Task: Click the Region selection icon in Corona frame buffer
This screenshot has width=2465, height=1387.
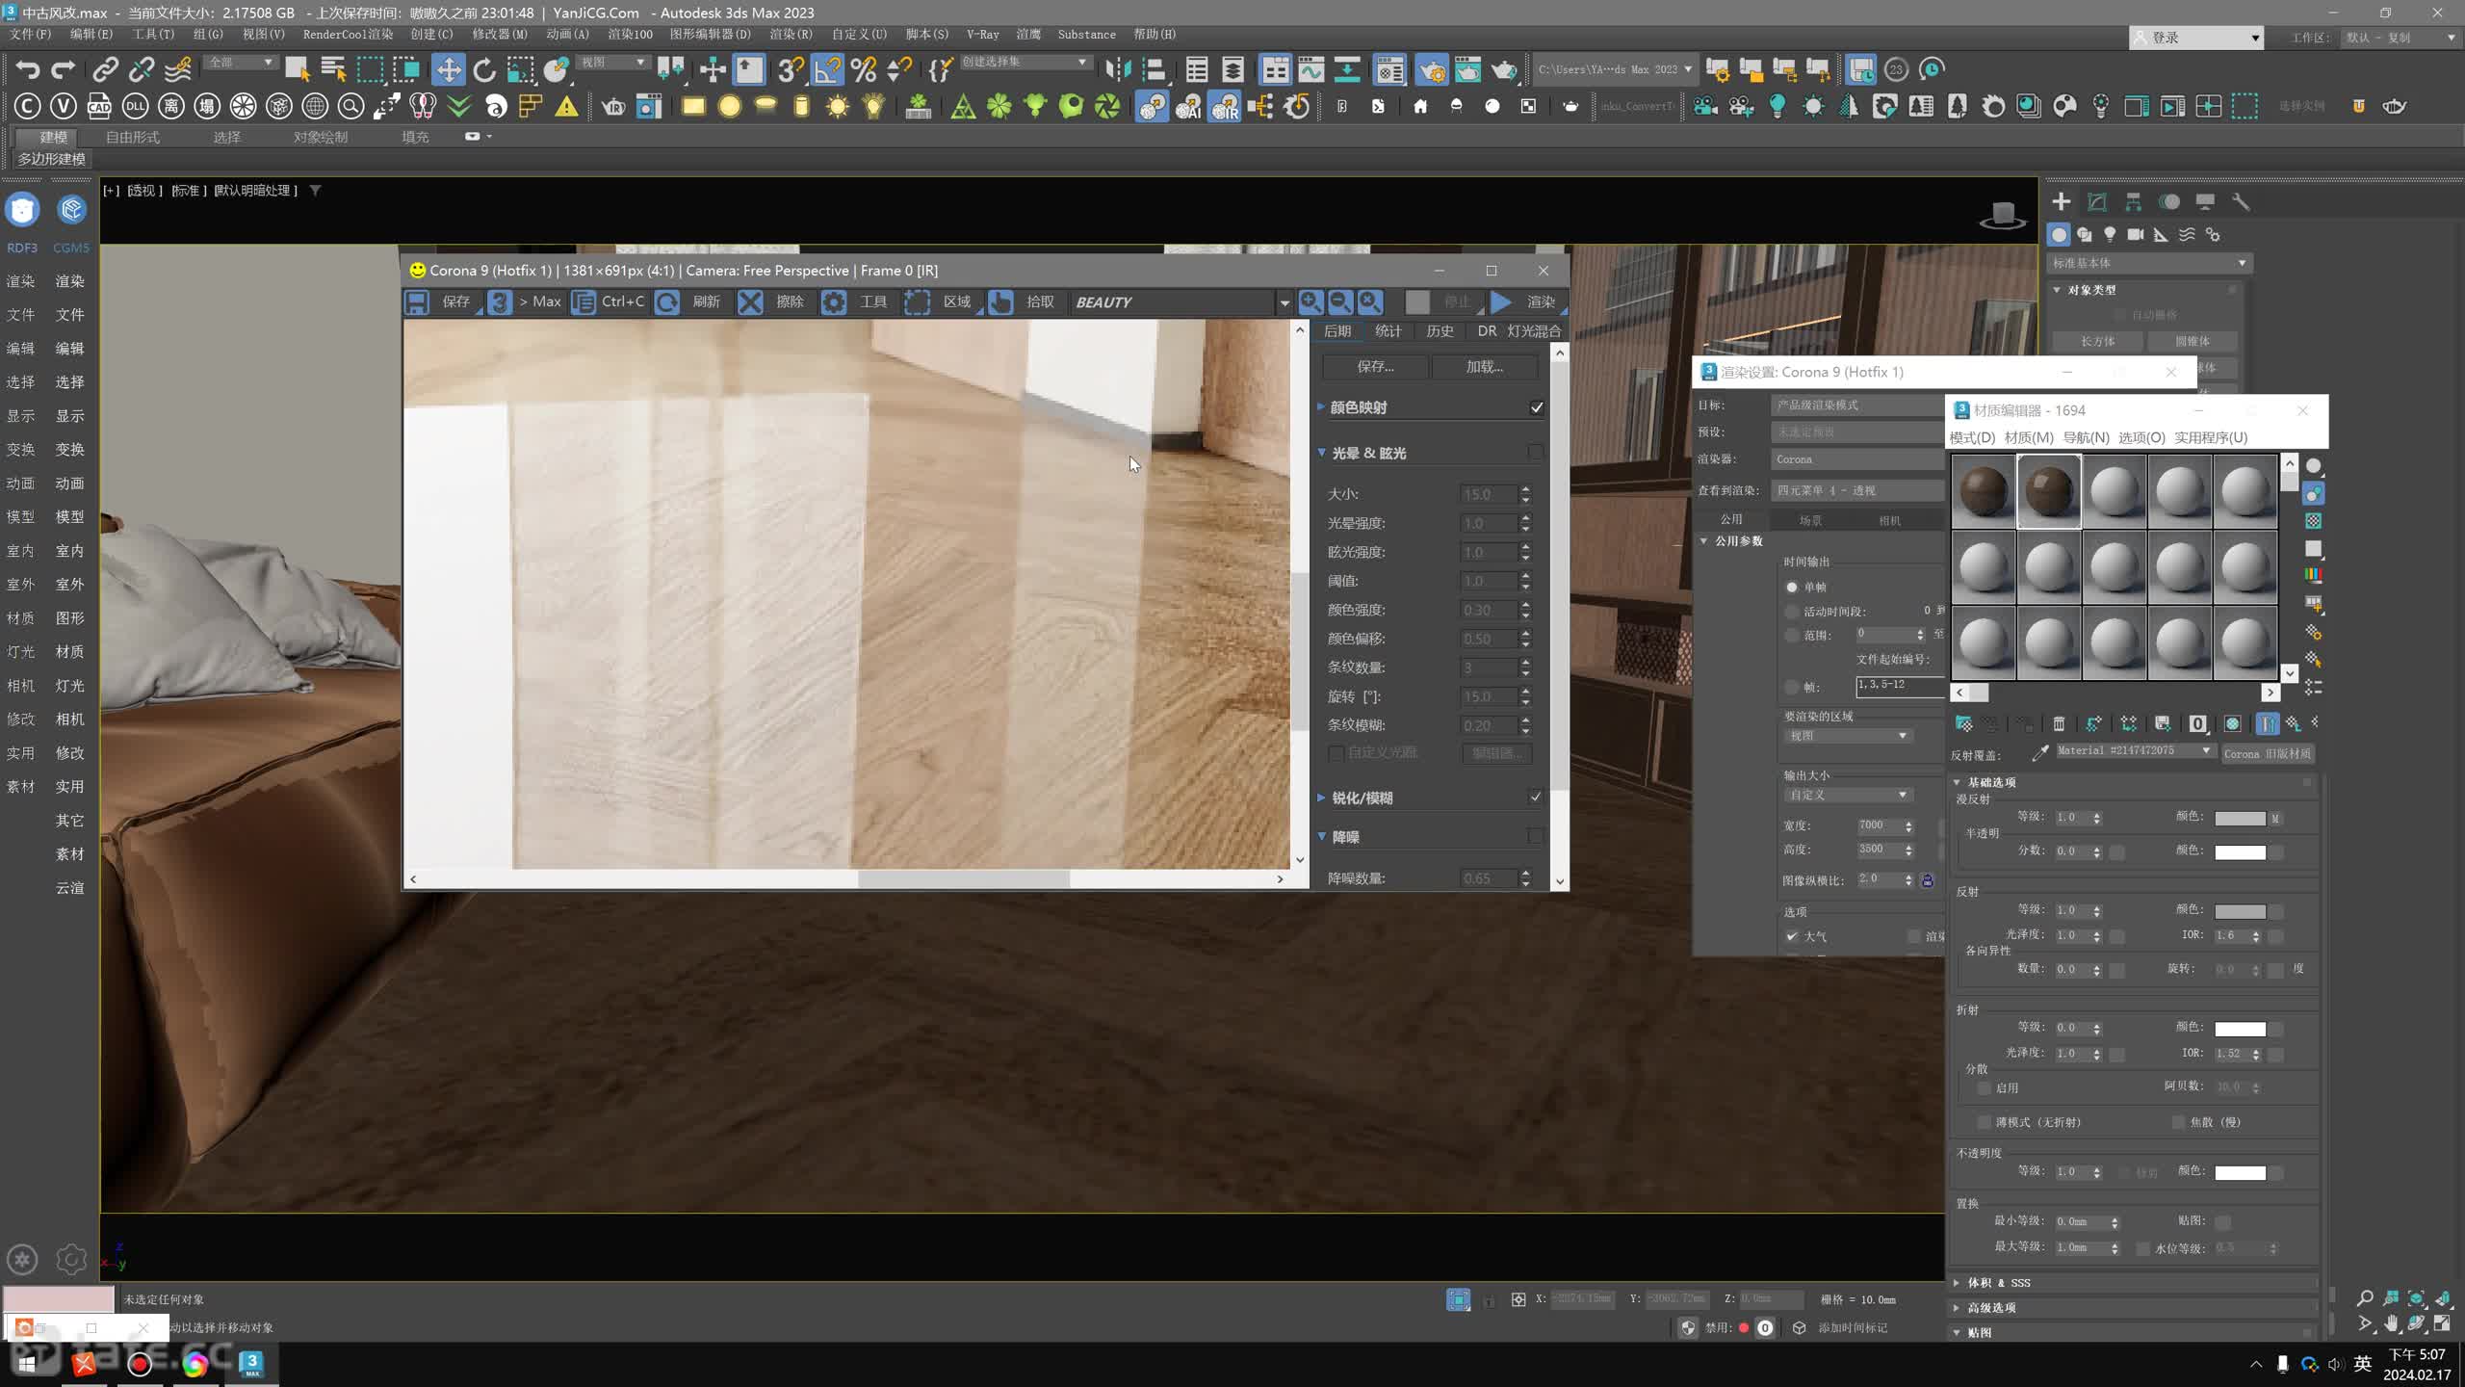Action: click(x=917, y=302)
